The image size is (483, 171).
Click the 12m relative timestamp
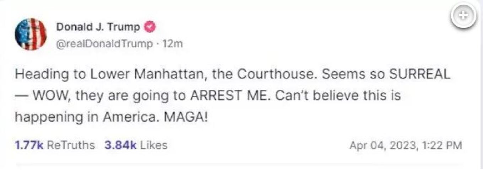(x=172, y=44)
